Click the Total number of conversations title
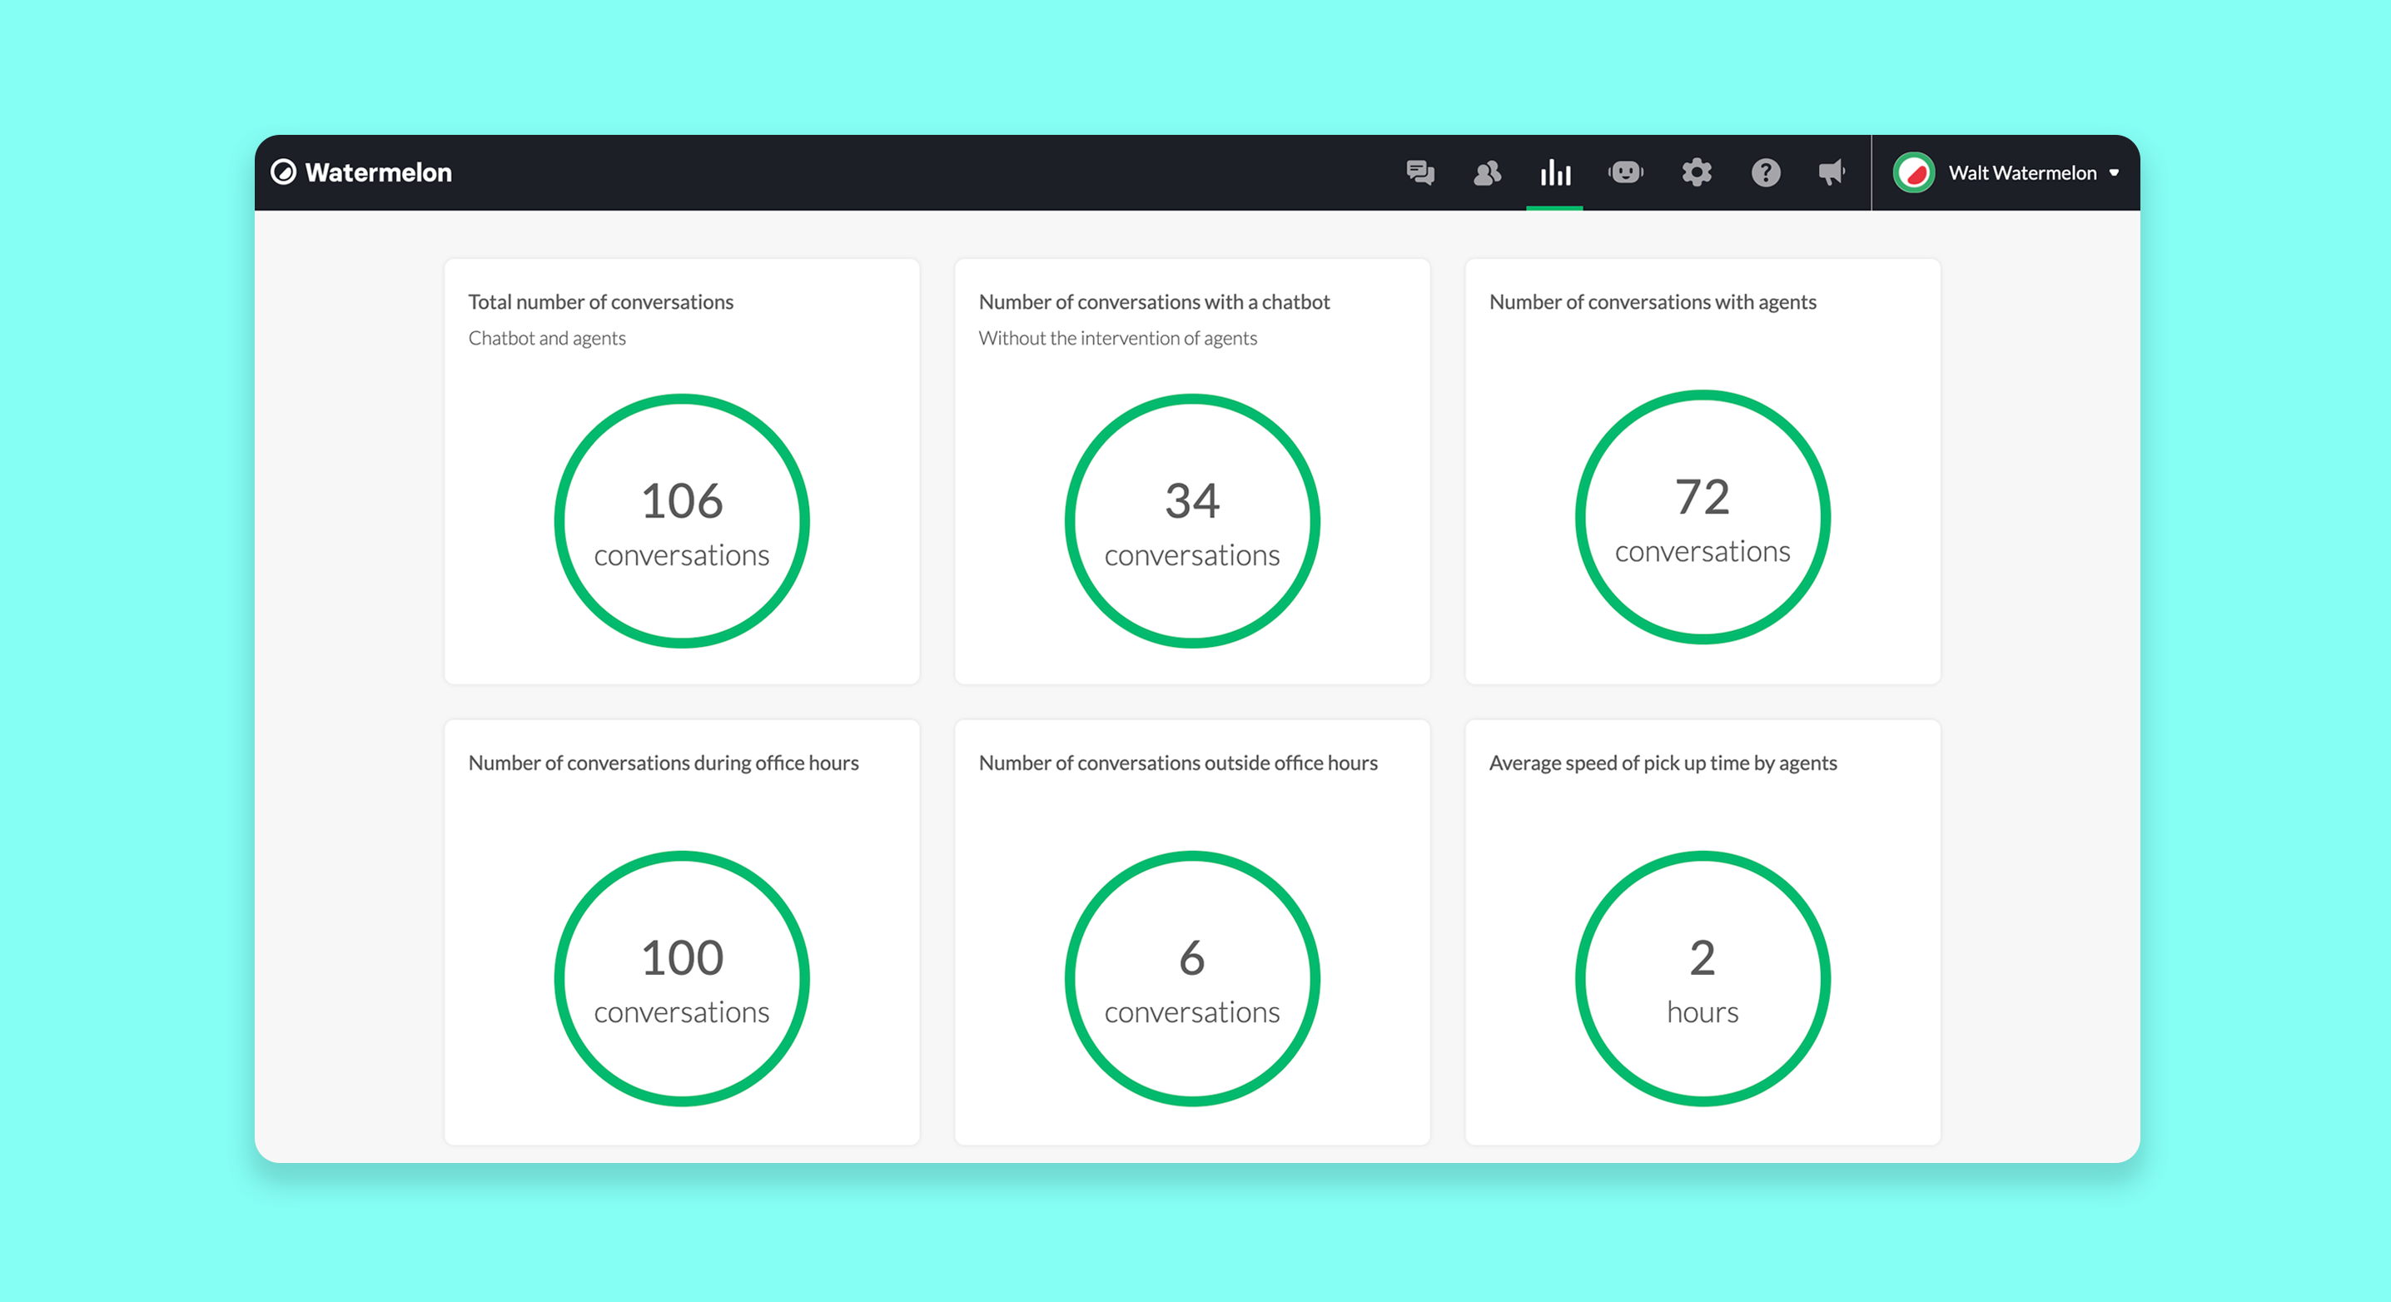The height and width of the screenshot is (1302, 2391). pos(600,301)
